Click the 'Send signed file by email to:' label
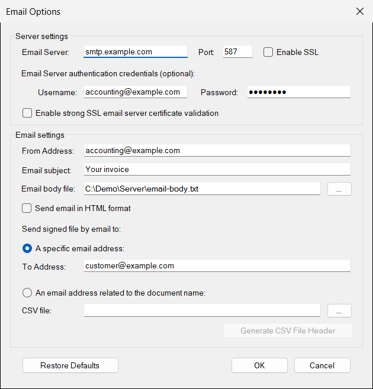This screenshot has width=373, height=389. point(71,229)
